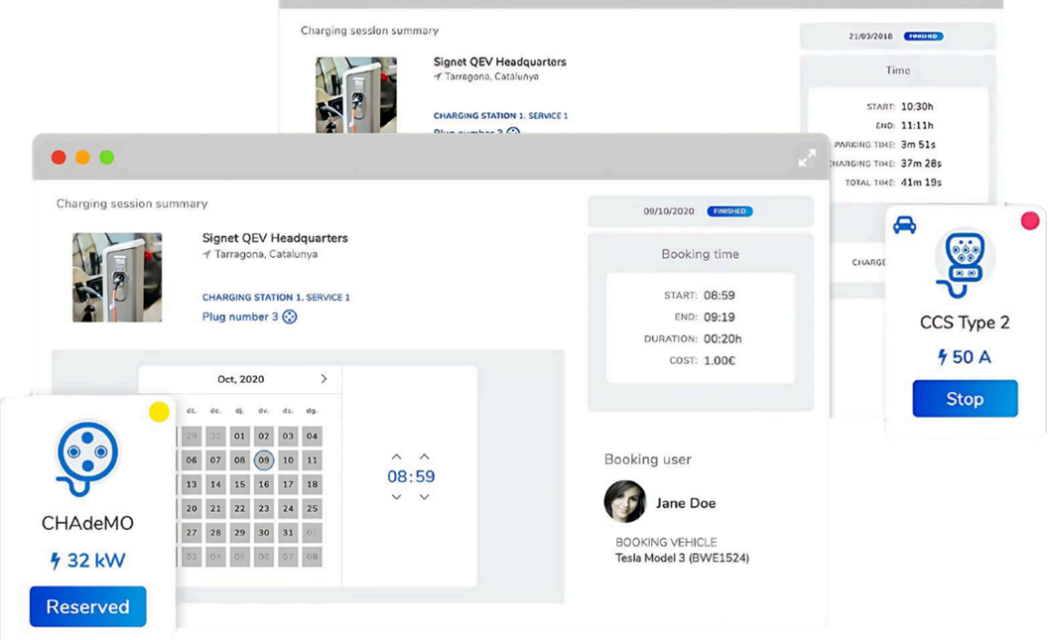Click the lightning bolt icon beside 32 kW

click(x=56, y=561)
